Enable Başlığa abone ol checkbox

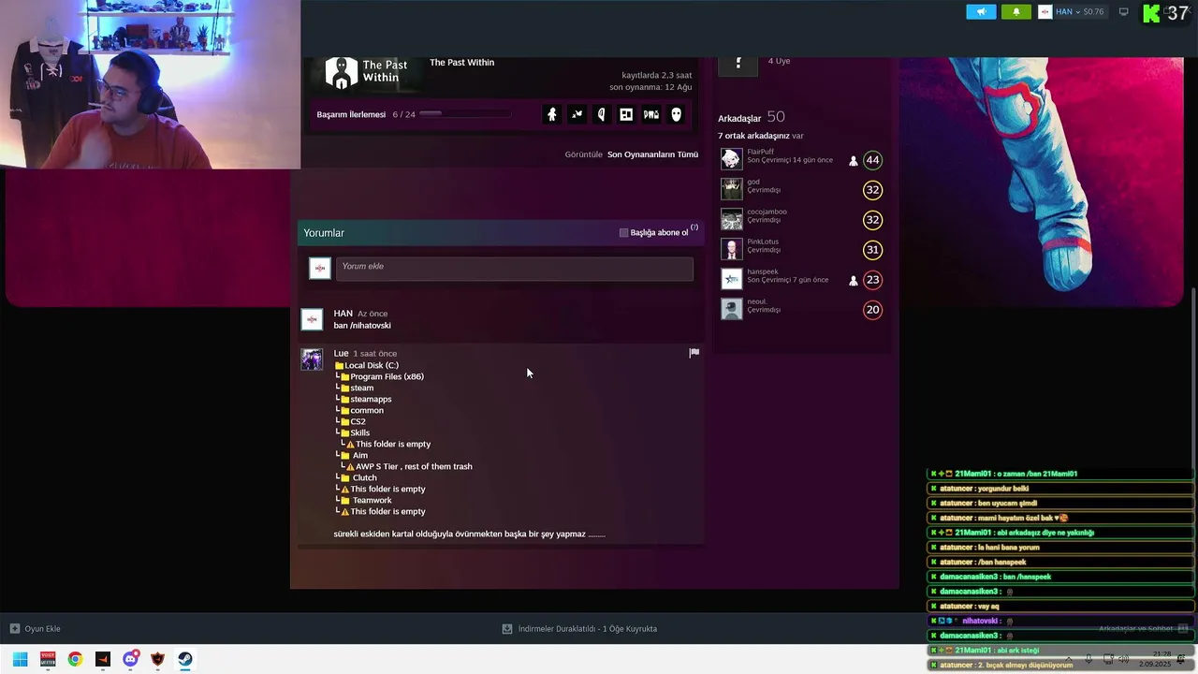[x=624, y=232]
